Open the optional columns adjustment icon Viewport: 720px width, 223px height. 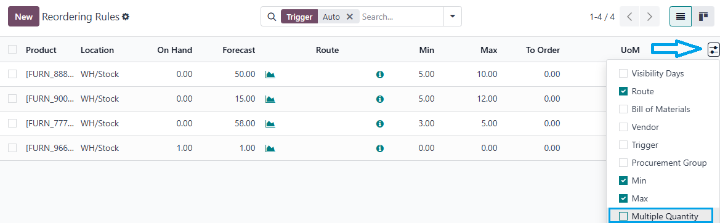pos(713,49)
